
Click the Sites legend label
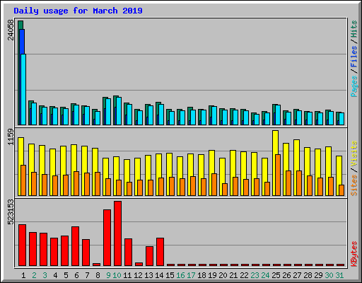click(354, 185)
